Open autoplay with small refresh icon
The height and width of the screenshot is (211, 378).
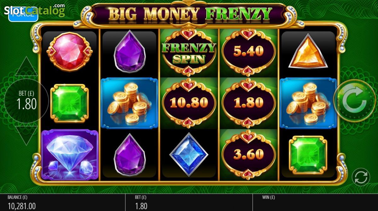(361, 177)
